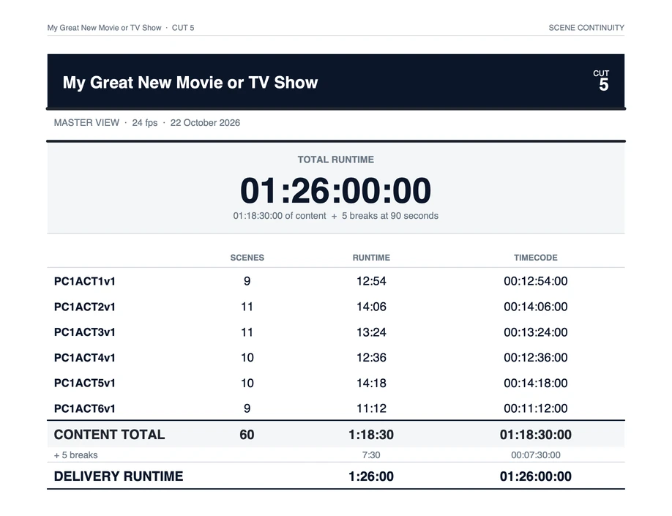Click the PC1ACT4v1 row label
Viewport: 672px width, 516px height.
coord(84,357)
